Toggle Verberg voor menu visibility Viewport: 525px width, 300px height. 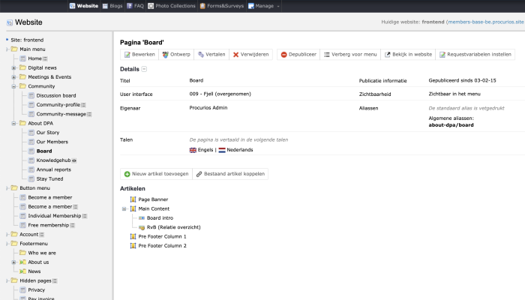point(350,55)
